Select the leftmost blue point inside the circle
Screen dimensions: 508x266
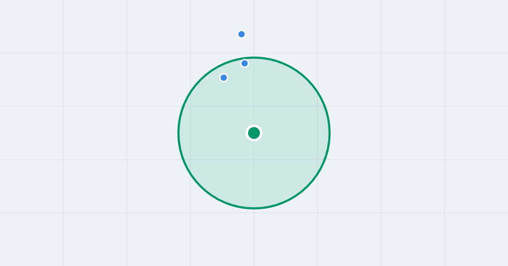click(224, 78)
